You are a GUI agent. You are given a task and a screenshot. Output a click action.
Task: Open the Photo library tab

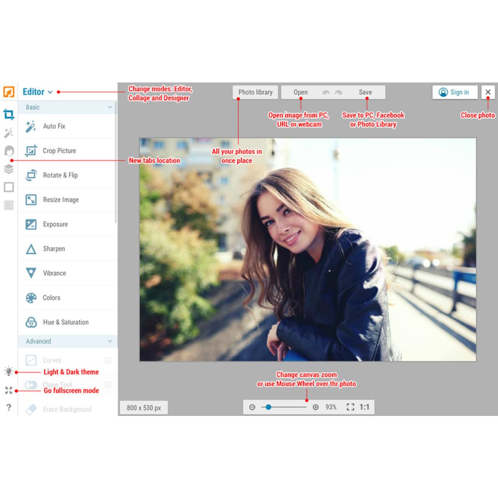(x=255, y=92)
